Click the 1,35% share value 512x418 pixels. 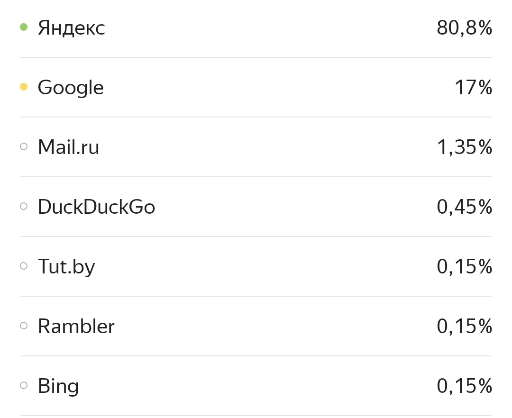[x=465, y=148]
